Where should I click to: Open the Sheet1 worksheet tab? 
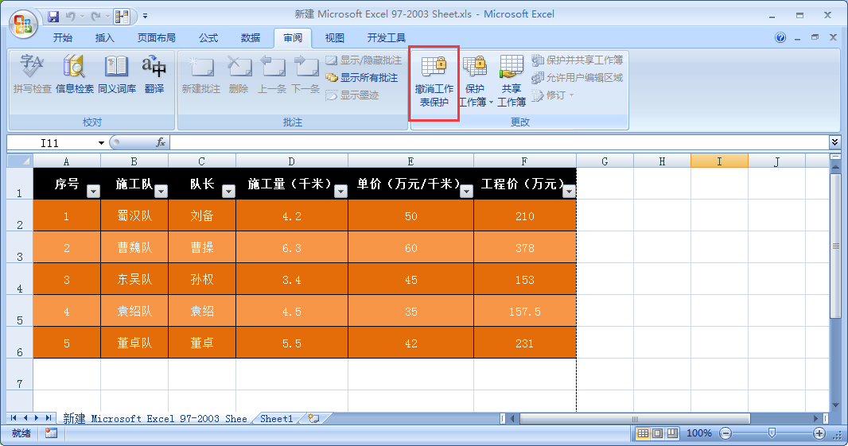276,418
